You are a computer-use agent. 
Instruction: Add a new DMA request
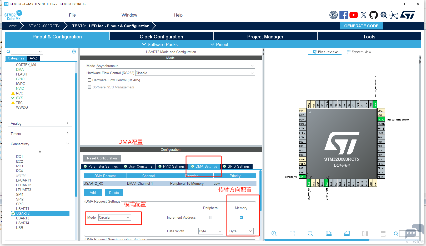[93, 193]
